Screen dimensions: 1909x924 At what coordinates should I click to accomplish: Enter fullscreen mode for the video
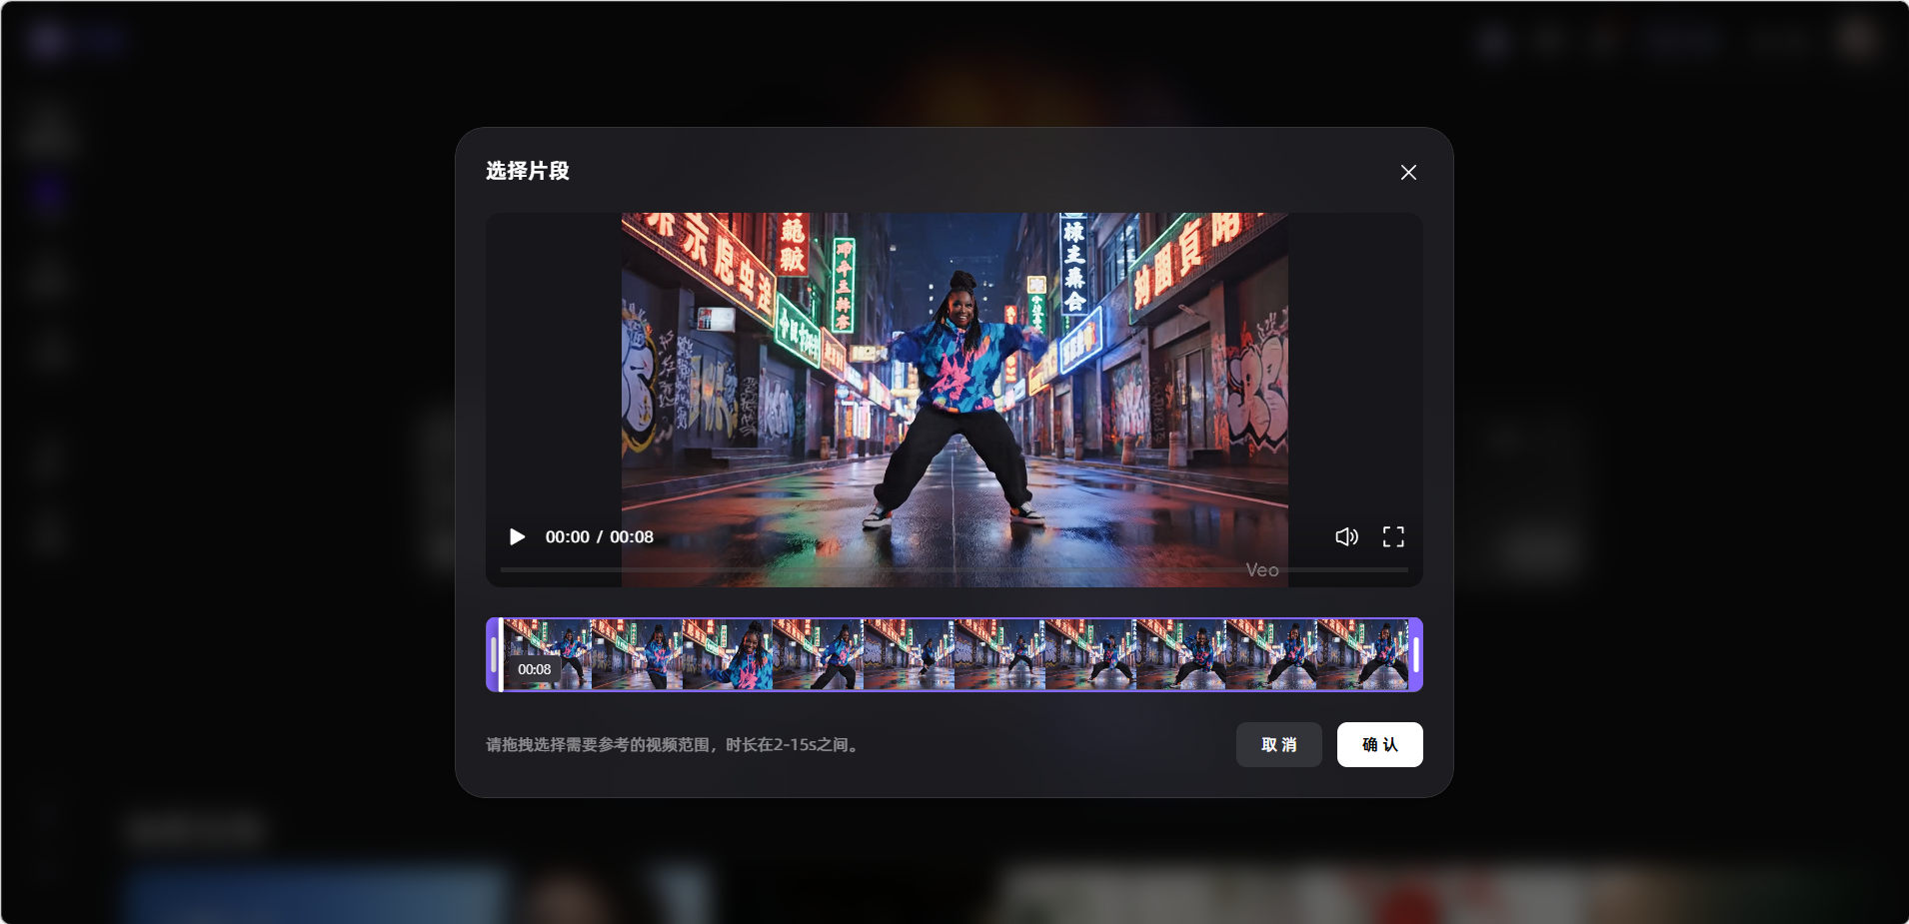point(1393,537)
